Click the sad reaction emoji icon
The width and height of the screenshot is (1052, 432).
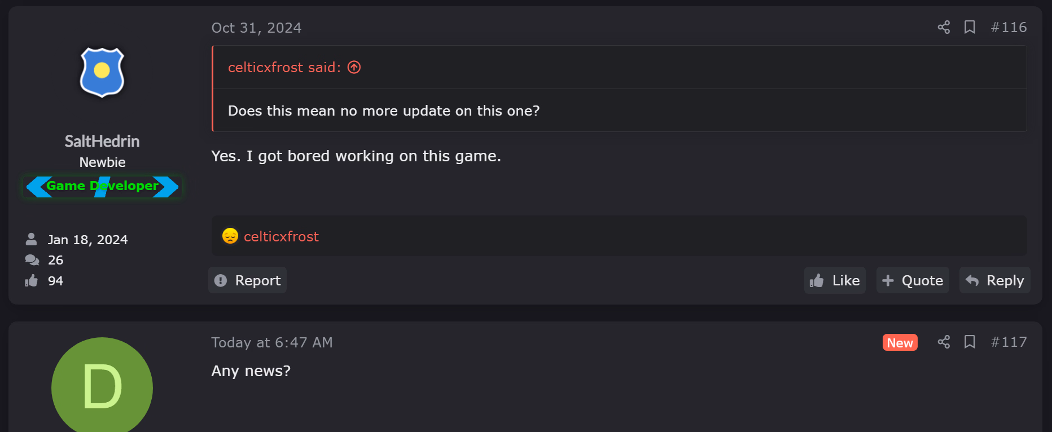point(230,236)
